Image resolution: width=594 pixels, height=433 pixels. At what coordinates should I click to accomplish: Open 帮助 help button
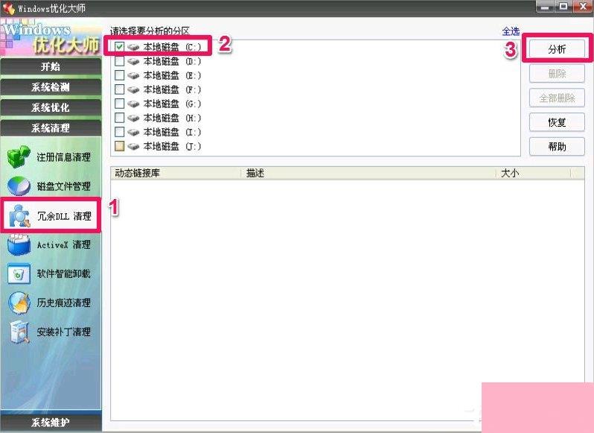557,147
